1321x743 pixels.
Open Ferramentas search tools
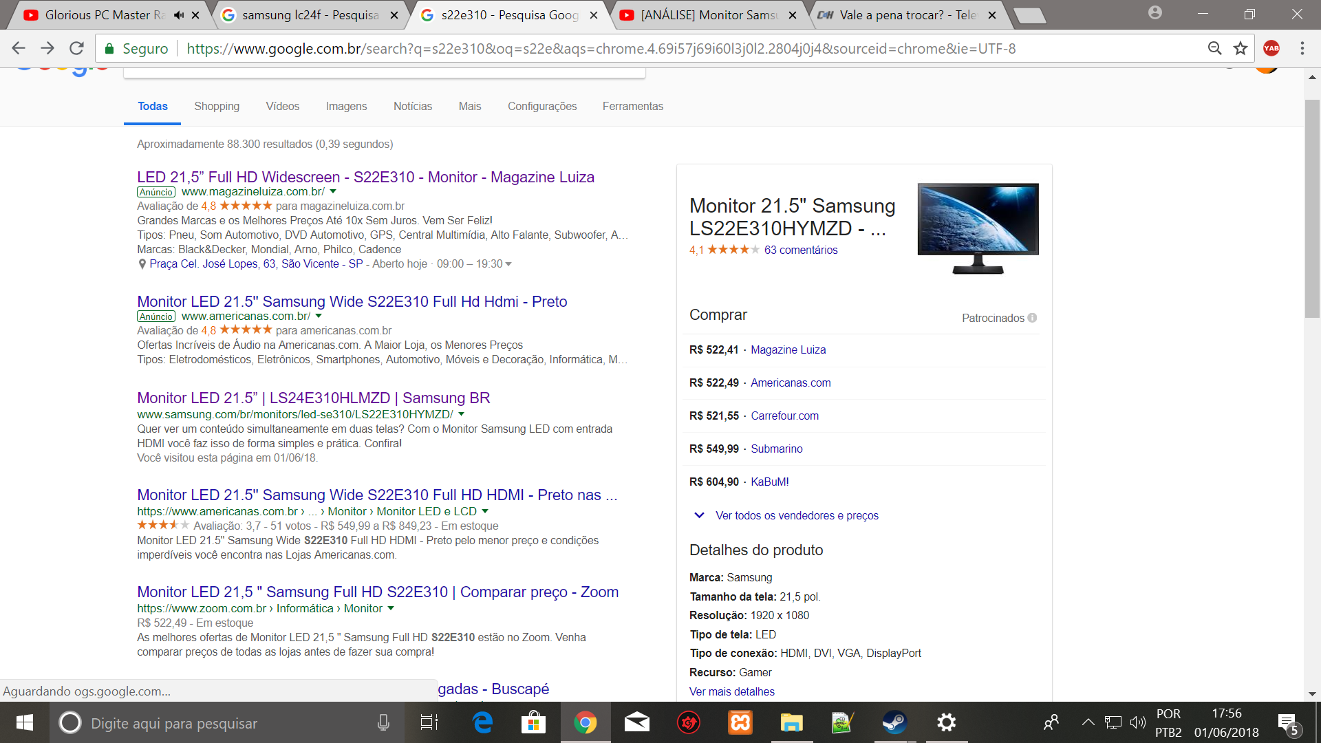pos(633,106)
